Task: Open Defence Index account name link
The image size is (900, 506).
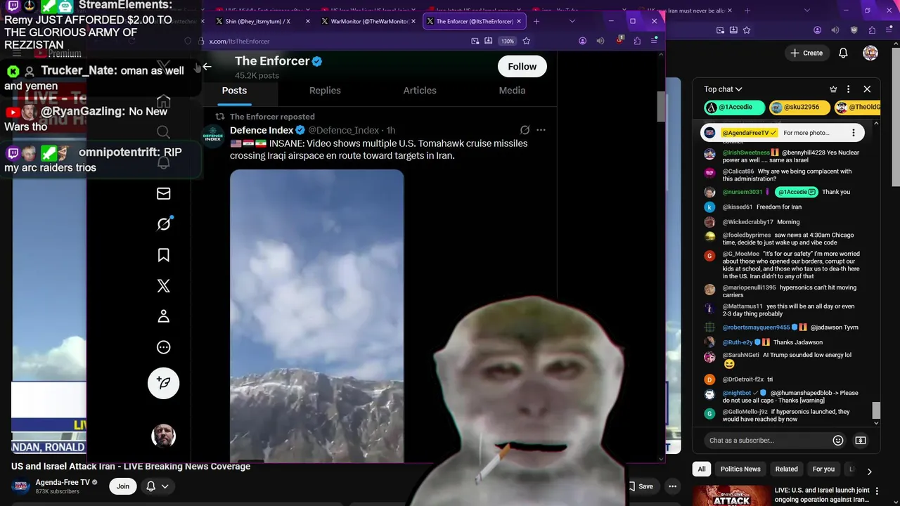Action: click(x=262, y=130)
